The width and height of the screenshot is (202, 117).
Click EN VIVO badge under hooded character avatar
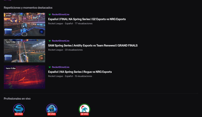tap(52, 114)
